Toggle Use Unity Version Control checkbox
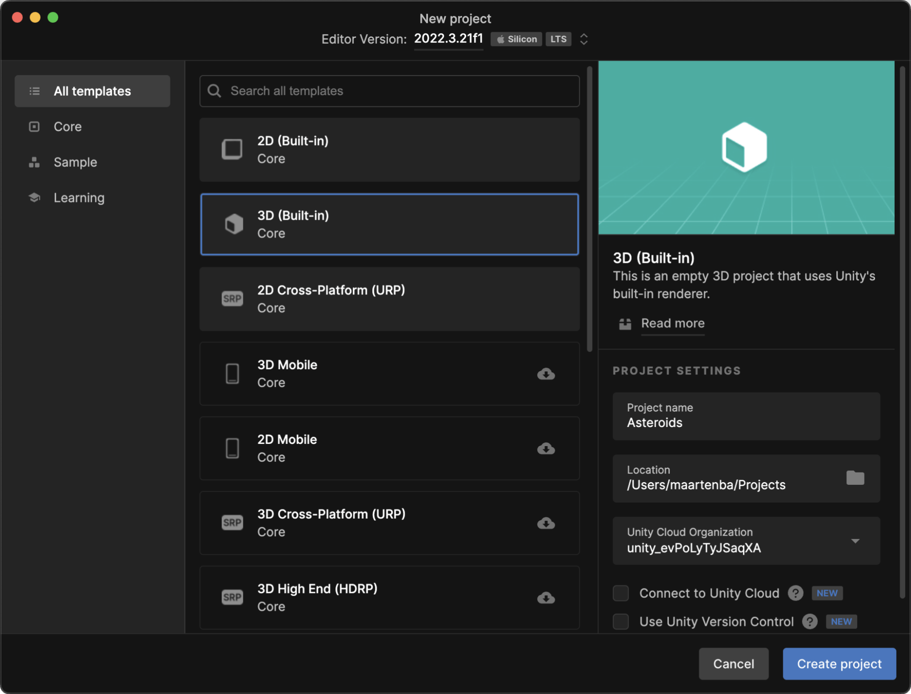Image resolution: width=911 pixels, height=694 pixels. click(x=621, y=621)
